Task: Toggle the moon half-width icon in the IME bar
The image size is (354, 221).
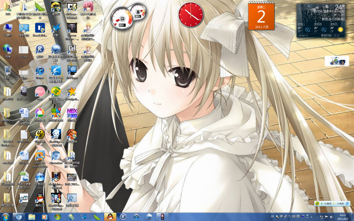Action: (285, 216)
